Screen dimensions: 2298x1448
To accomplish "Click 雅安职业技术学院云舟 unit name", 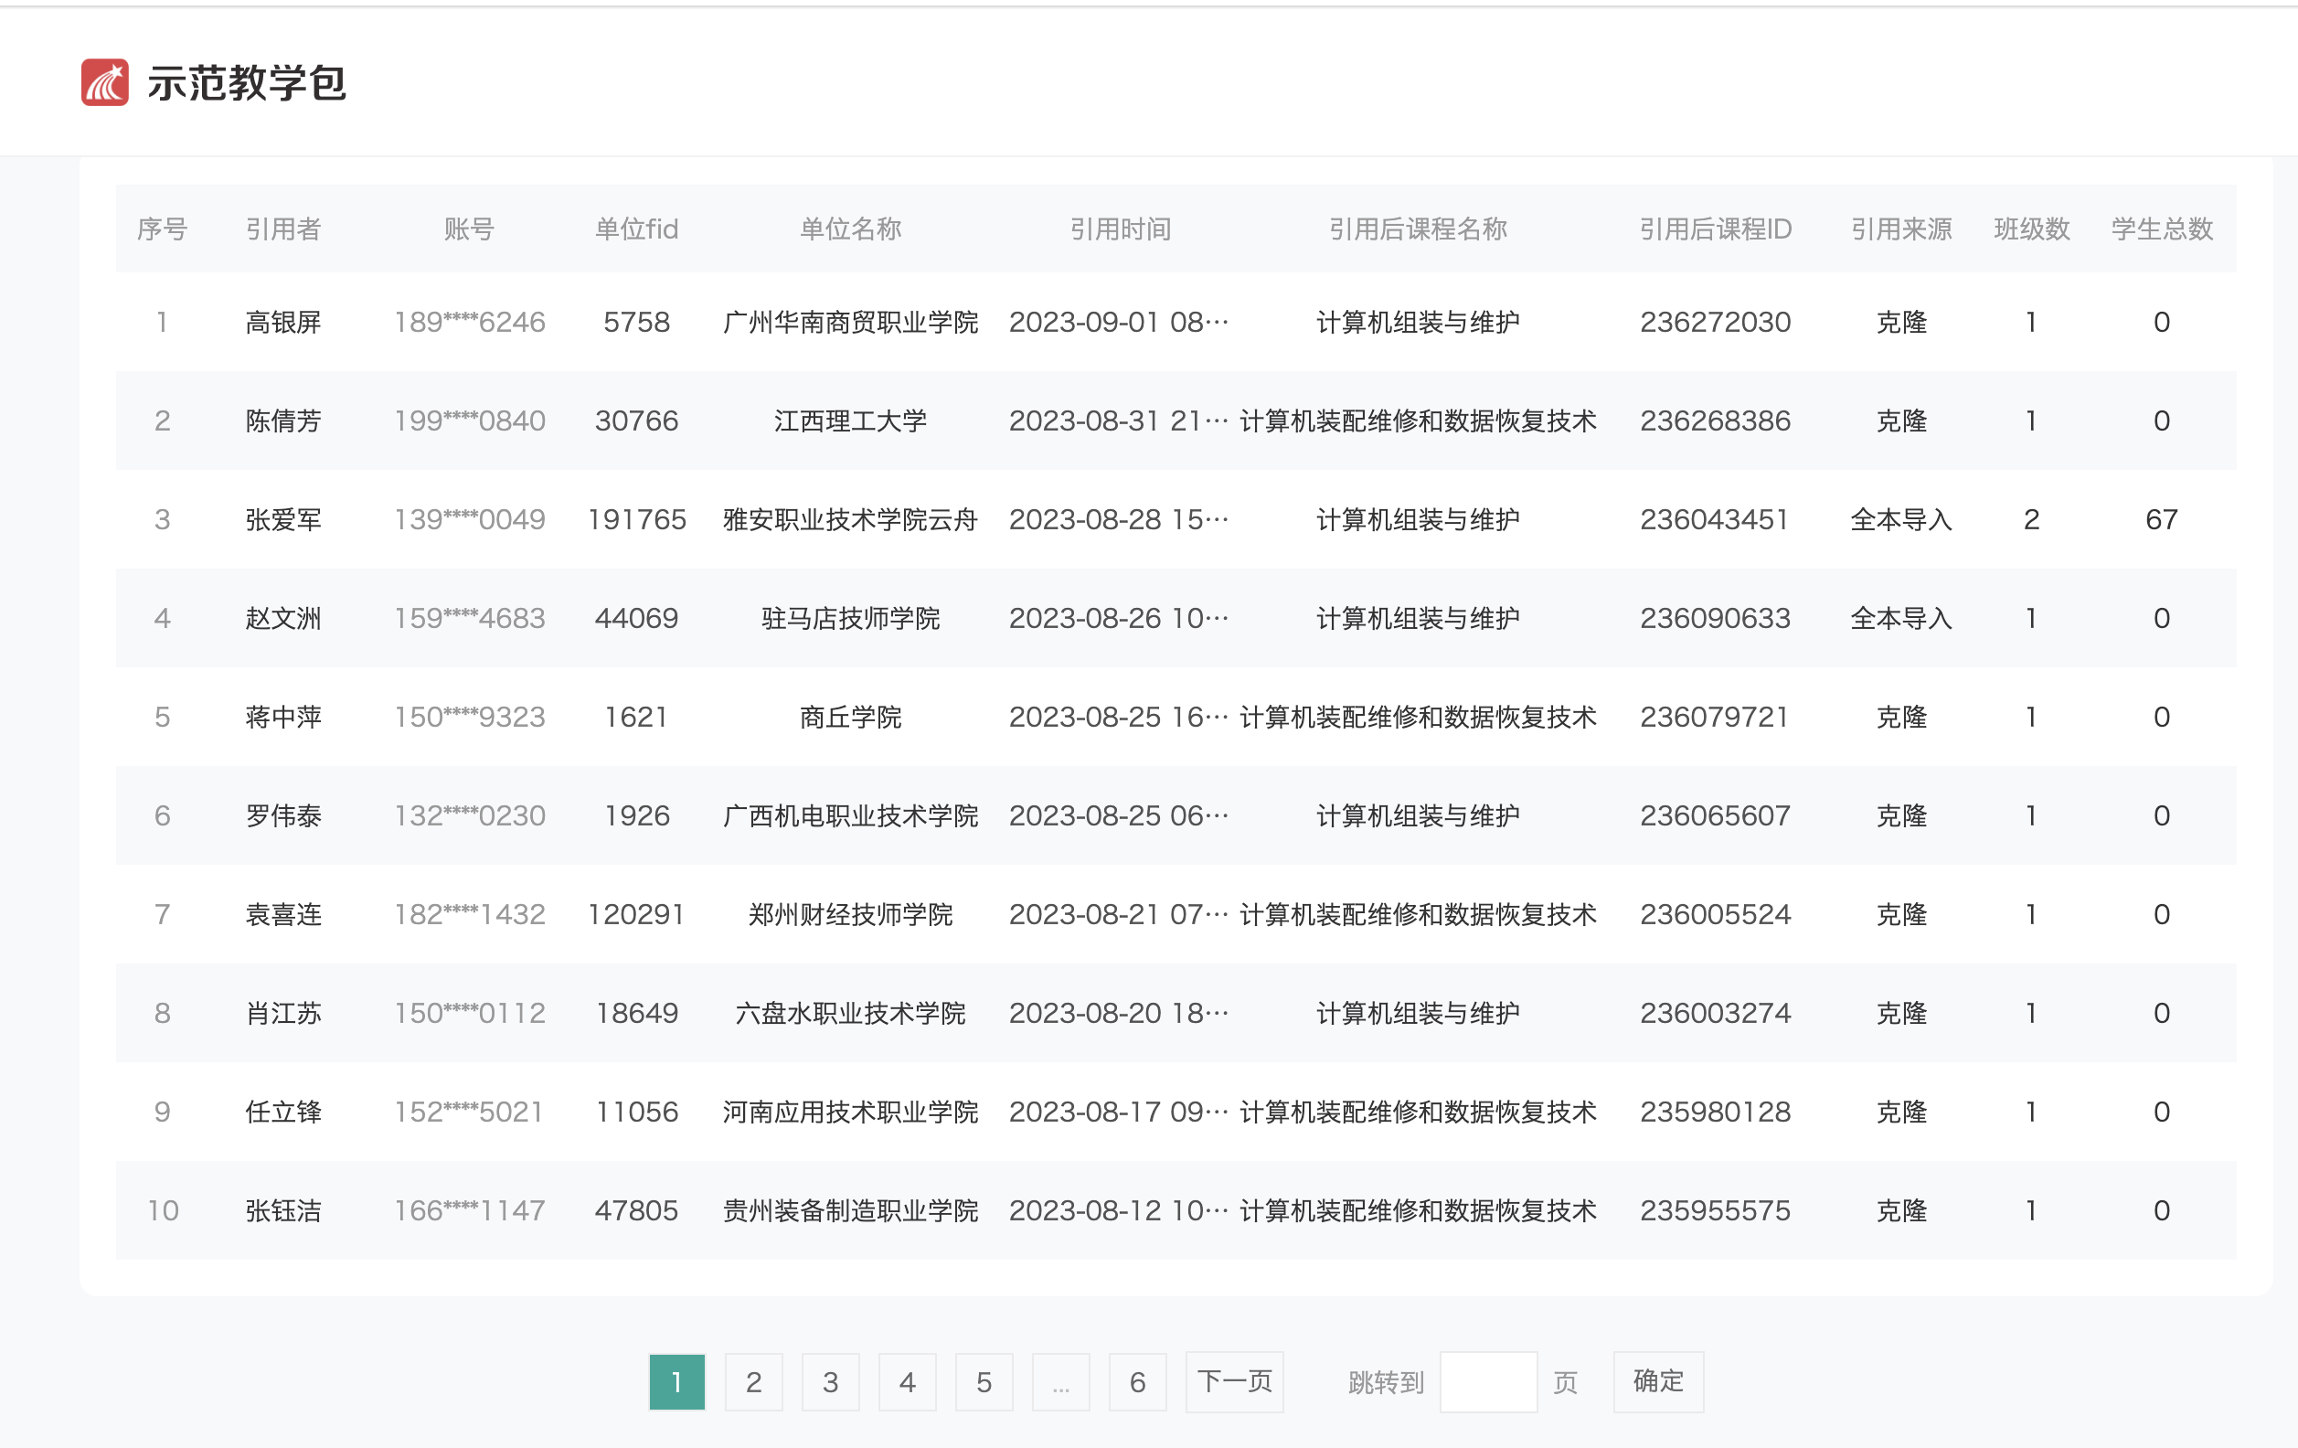I will (851, 519).
